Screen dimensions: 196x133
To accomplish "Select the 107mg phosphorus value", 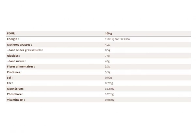I will [109, 94].
